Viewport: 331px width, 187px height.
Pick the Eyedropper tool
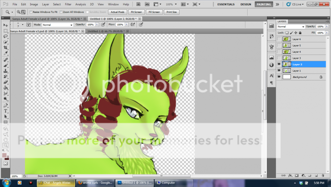pos(5,53)
